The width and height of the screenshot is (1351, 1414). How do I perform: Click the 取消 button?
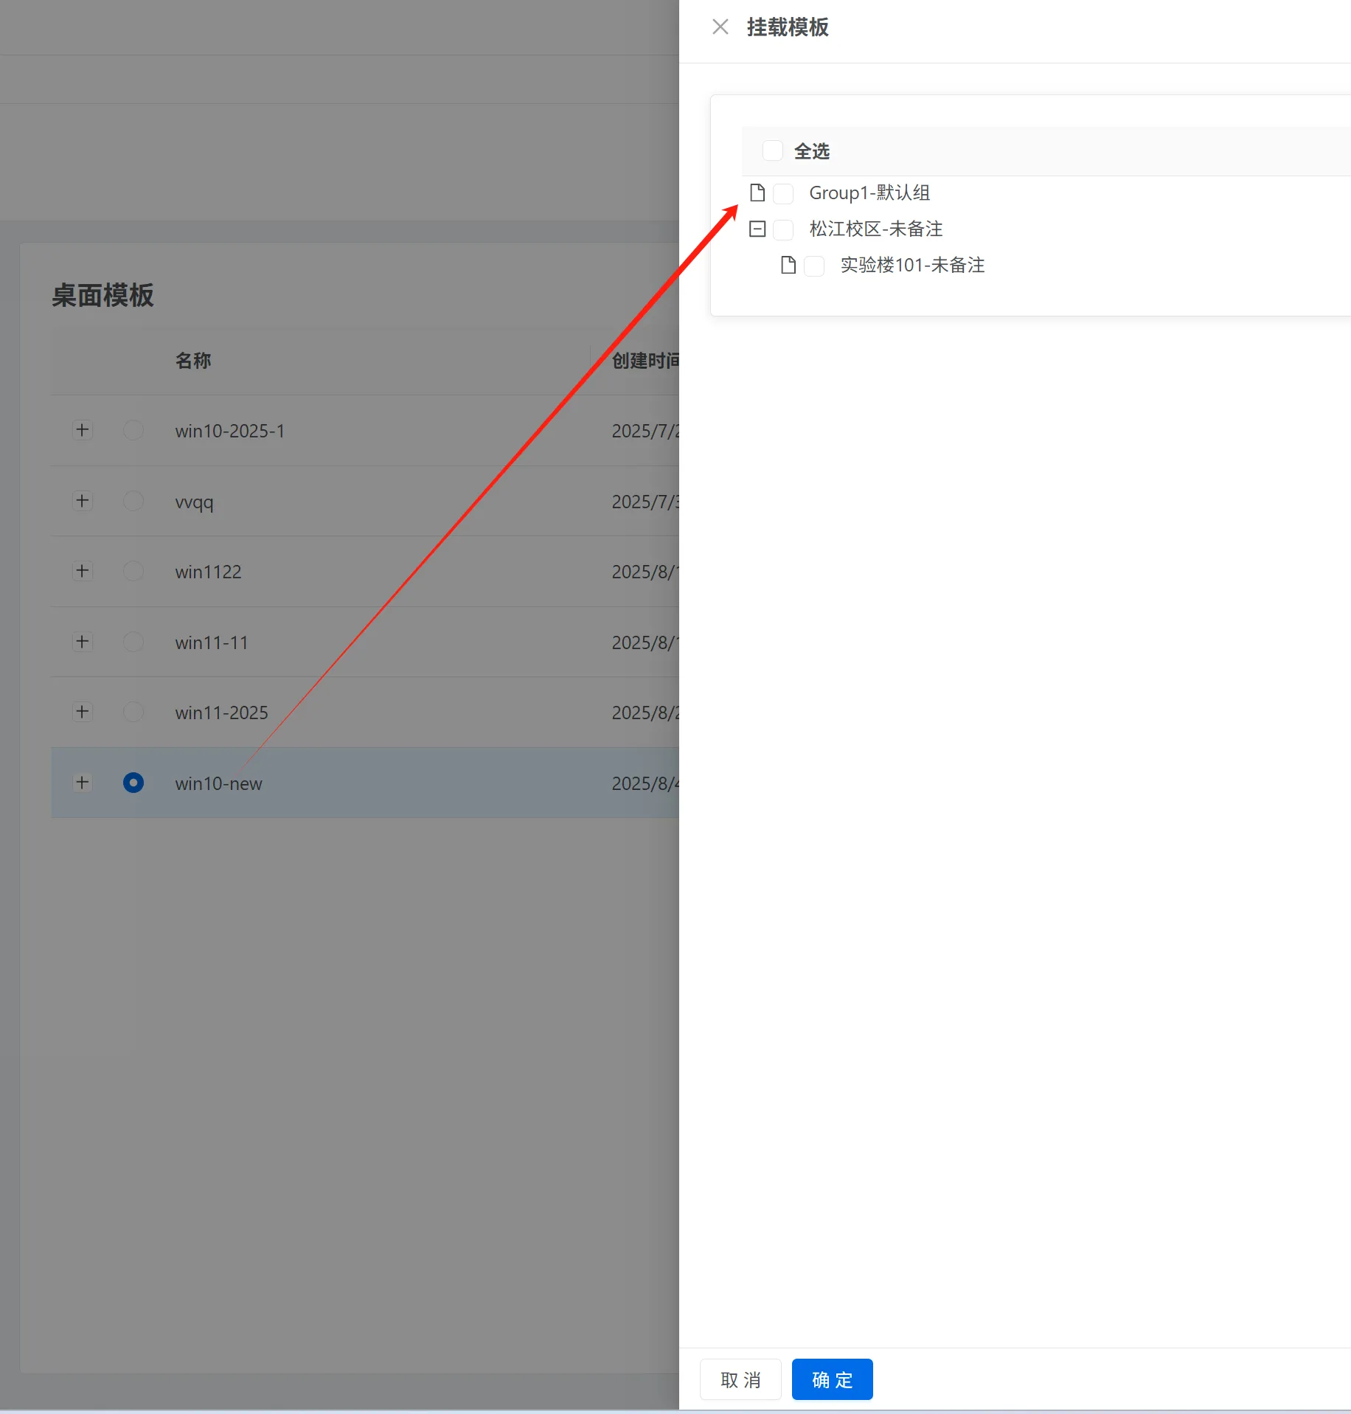740,1379
